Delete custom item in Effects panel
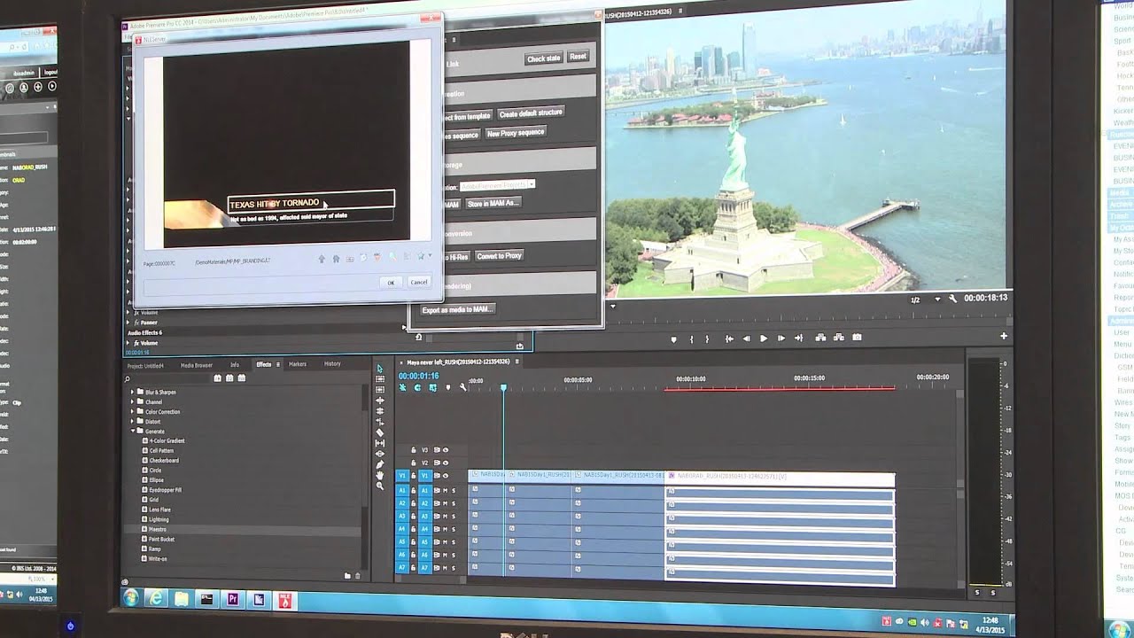Screen dimensions: 1134x638 click(x=358, y=576)
